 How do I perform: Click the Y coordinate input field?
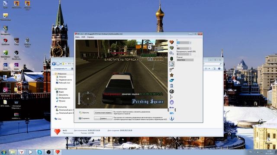tap(183, 49)
